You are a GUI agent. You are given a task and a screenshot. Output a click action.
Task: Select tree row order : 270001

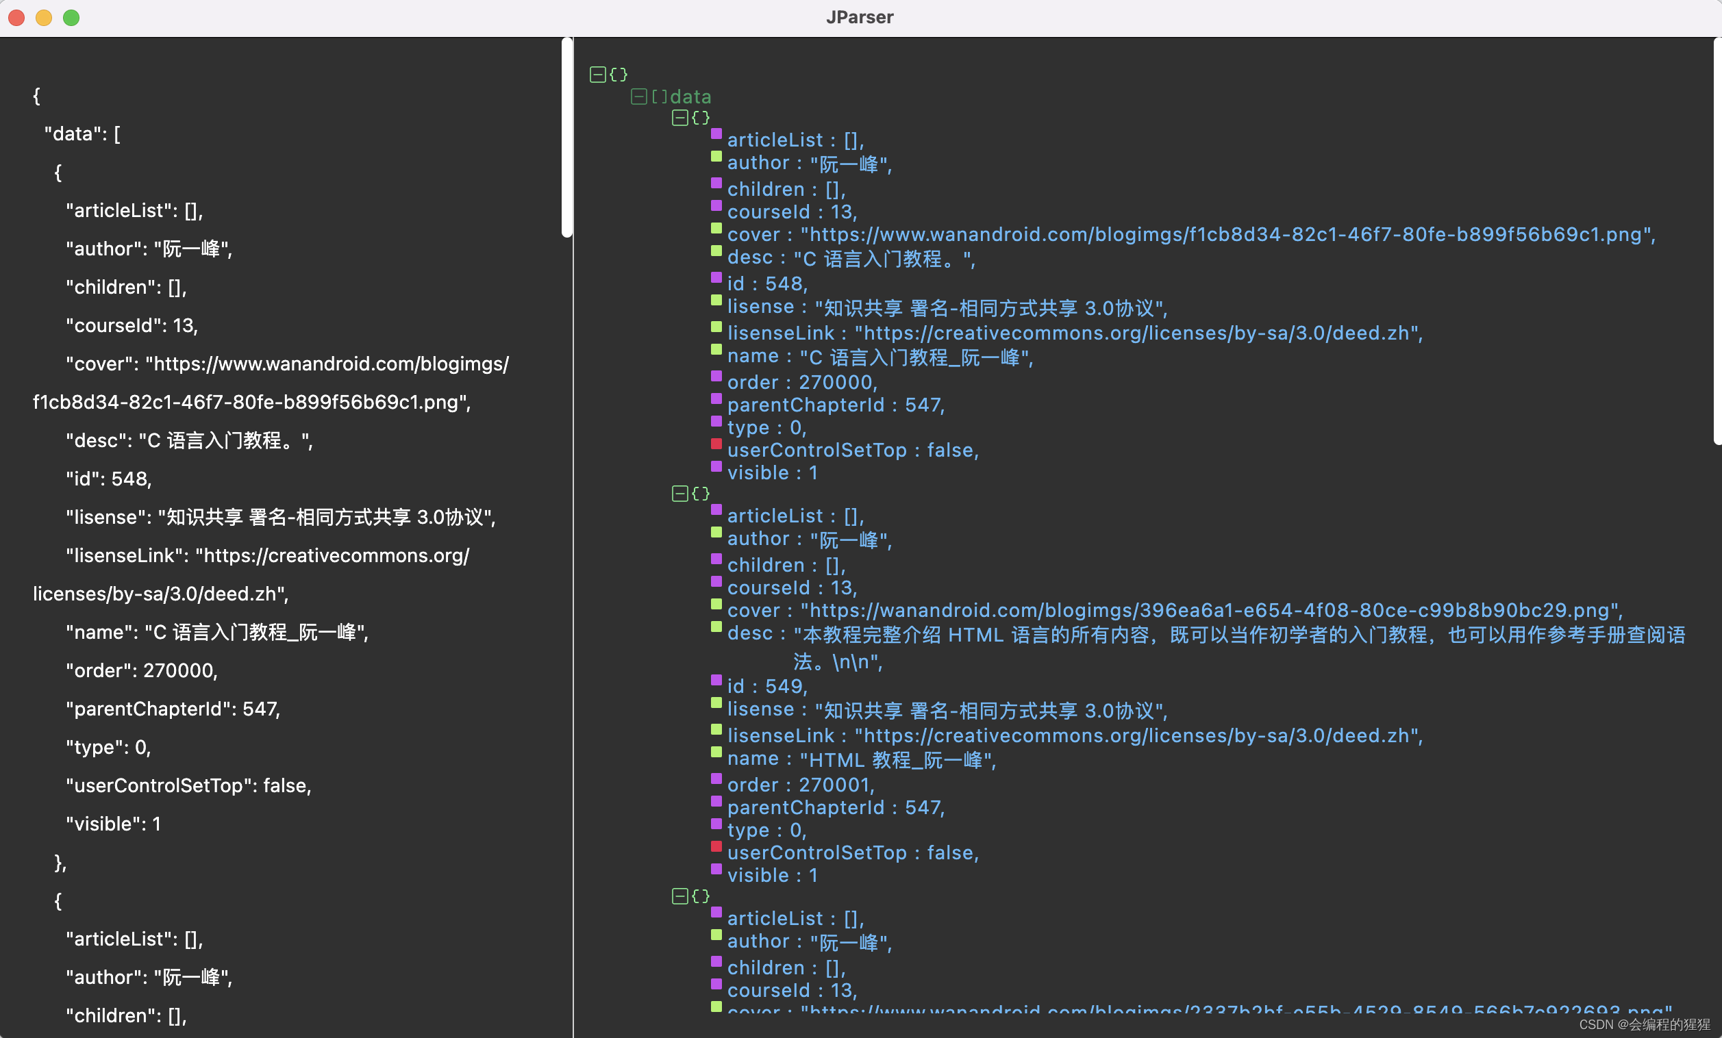click(x=801, y=785)
